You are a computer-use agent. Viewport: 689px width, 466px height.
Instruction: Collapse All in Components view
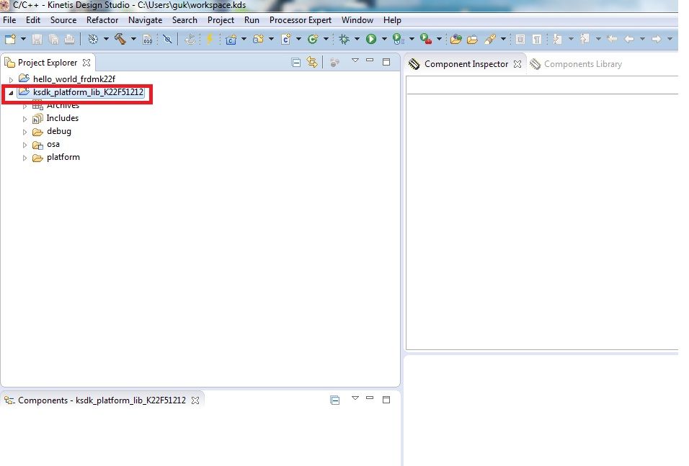point(335,400)
